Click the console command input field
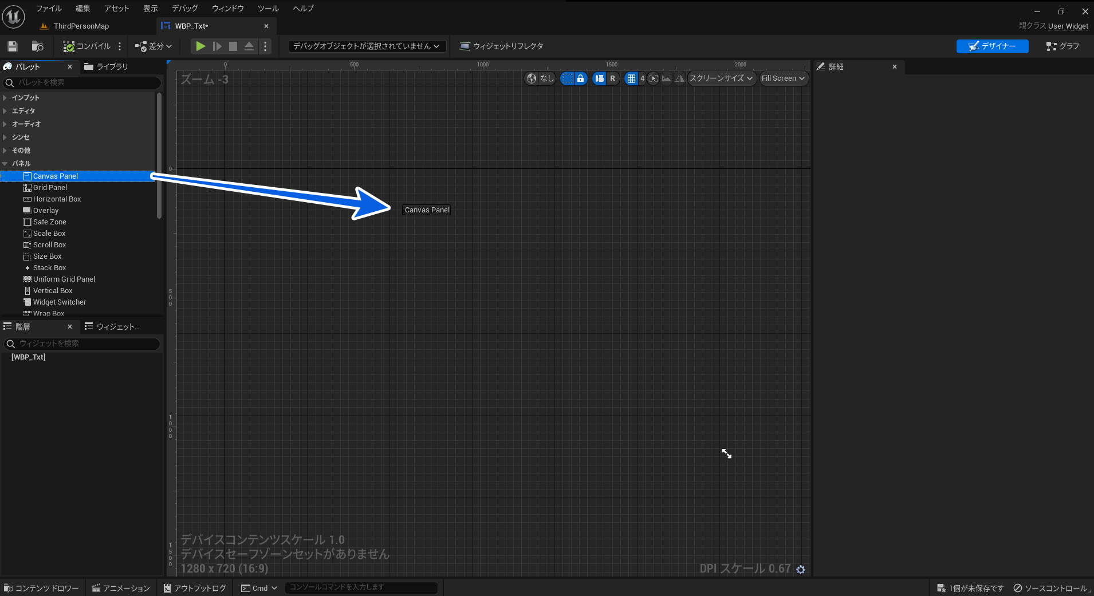This screenshot has width=1094, height=596. tap(361, 587)
